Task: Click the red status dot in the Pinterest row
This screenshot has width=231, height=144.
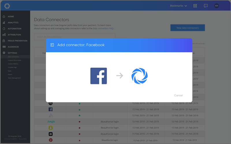Action: (80, 140)
